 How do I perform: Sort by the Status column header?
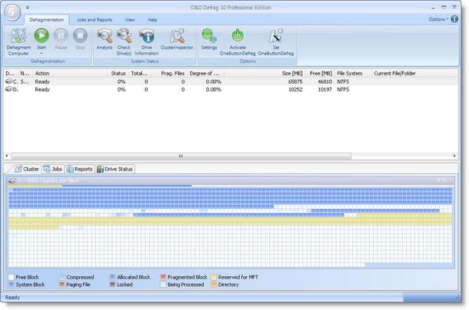click(x=117, y=73)
